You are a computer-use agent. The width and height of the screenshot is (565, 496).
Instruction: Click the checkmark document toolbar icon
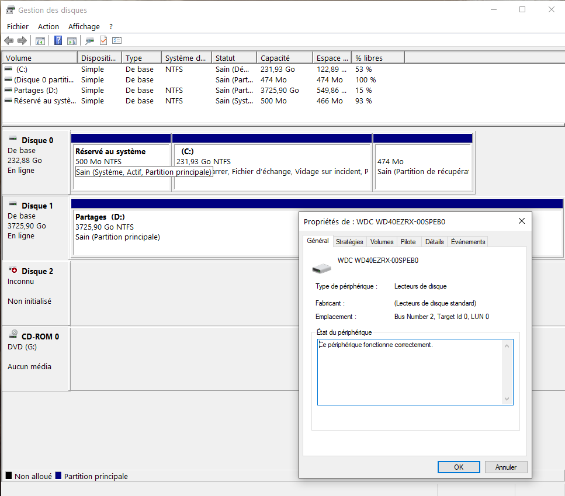pos(103,40)
